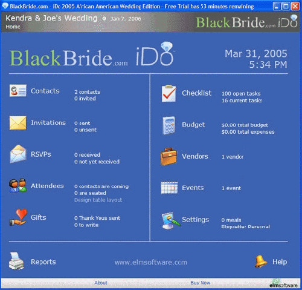
Task: Go to Budget label
Action: (193, 125)
